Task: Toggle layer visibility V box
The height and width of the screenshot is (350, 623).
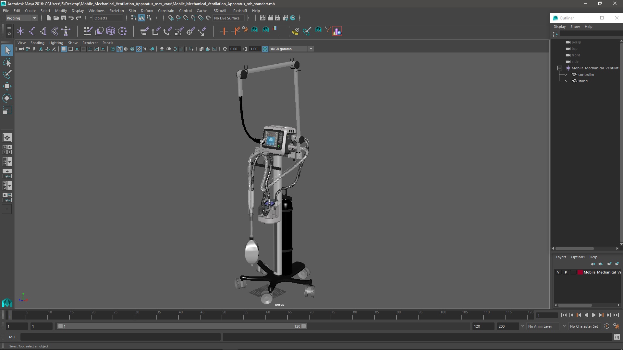Action: tap(558, 272)
